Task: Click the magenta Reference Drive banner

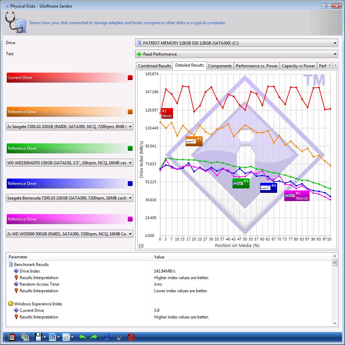Action: point(70,219)
